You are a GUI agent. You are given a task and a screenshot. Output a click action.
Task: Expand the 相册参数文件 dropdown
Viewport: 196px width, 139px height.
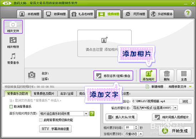coord(180,86)
